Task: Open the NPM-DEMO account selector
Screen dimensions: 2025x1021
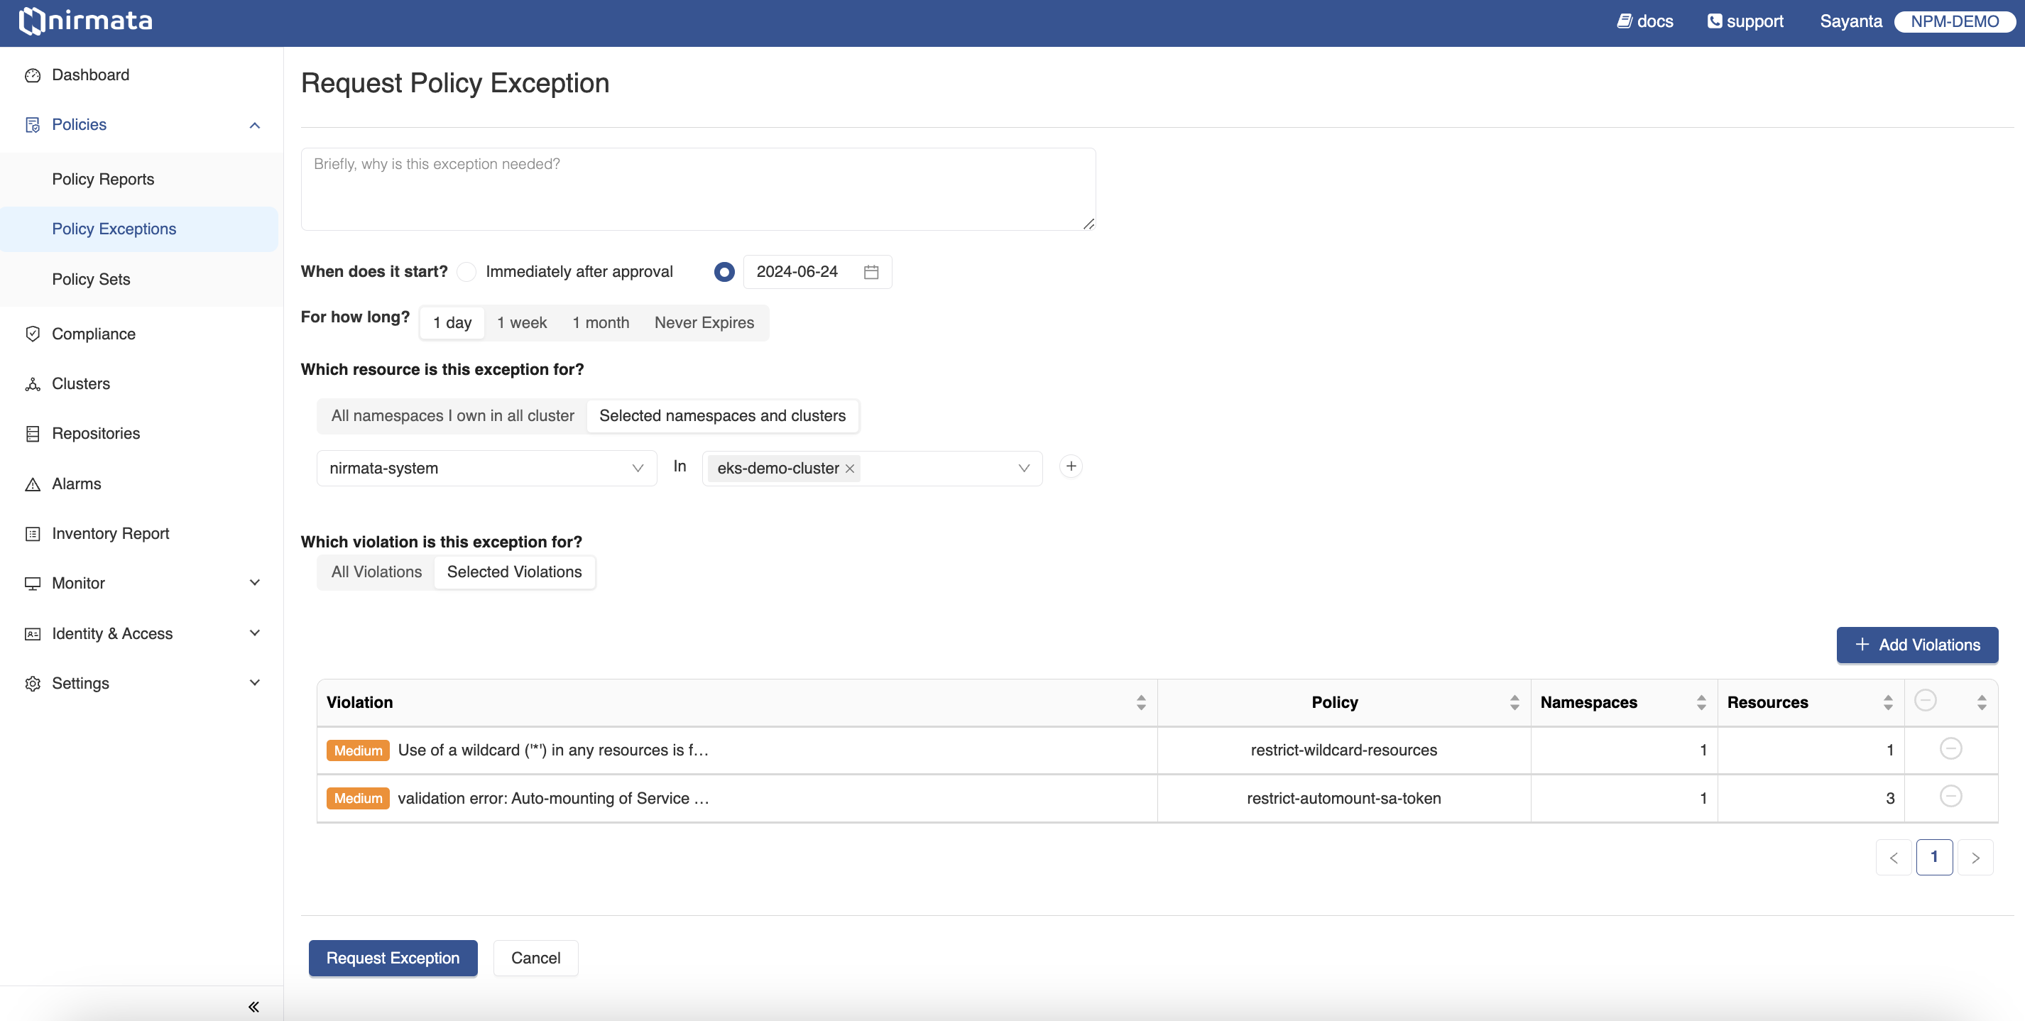Action: pos(1954,21)
